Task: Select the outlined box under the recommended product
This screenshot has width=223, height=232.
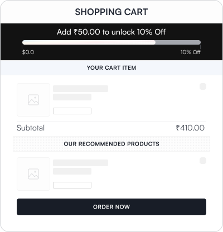Action: click(x=72, y=185)
